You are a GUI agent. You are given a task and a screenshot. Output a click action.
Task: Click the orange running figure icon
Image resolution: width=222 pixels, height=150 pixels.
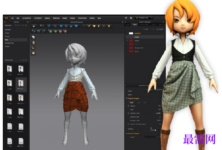pyautogui.click(x=89, y=26)
